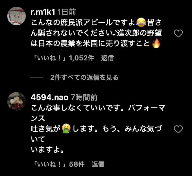Open the r.m1k1 username profile link
192x176 pixels.
pos(43,12)
